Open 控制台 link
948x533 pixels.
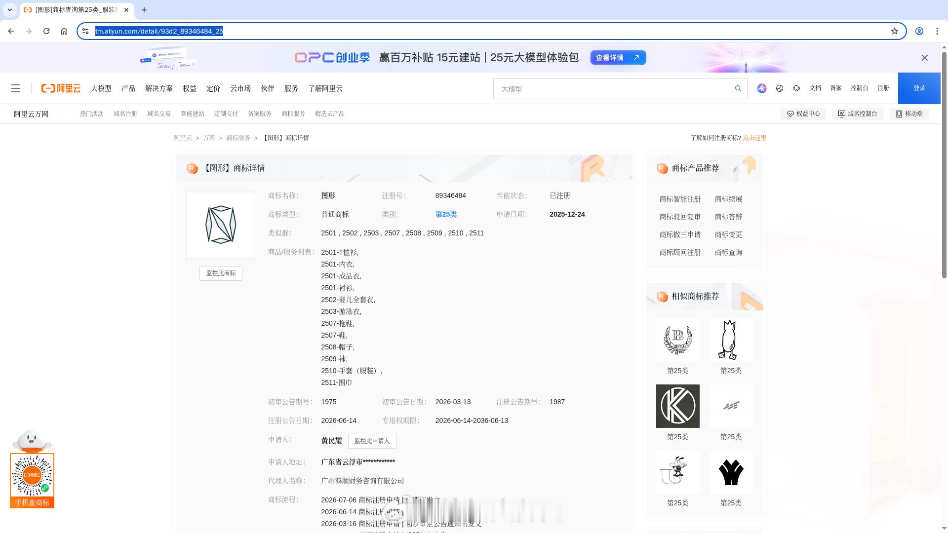pyautogui.click(x=859, y=88)
